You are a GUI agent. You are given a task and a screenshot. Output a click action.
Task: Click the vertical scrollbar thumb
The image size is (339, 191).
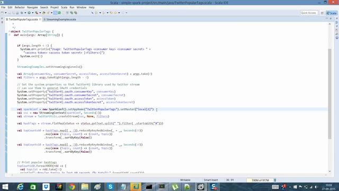tap(329, 94)
